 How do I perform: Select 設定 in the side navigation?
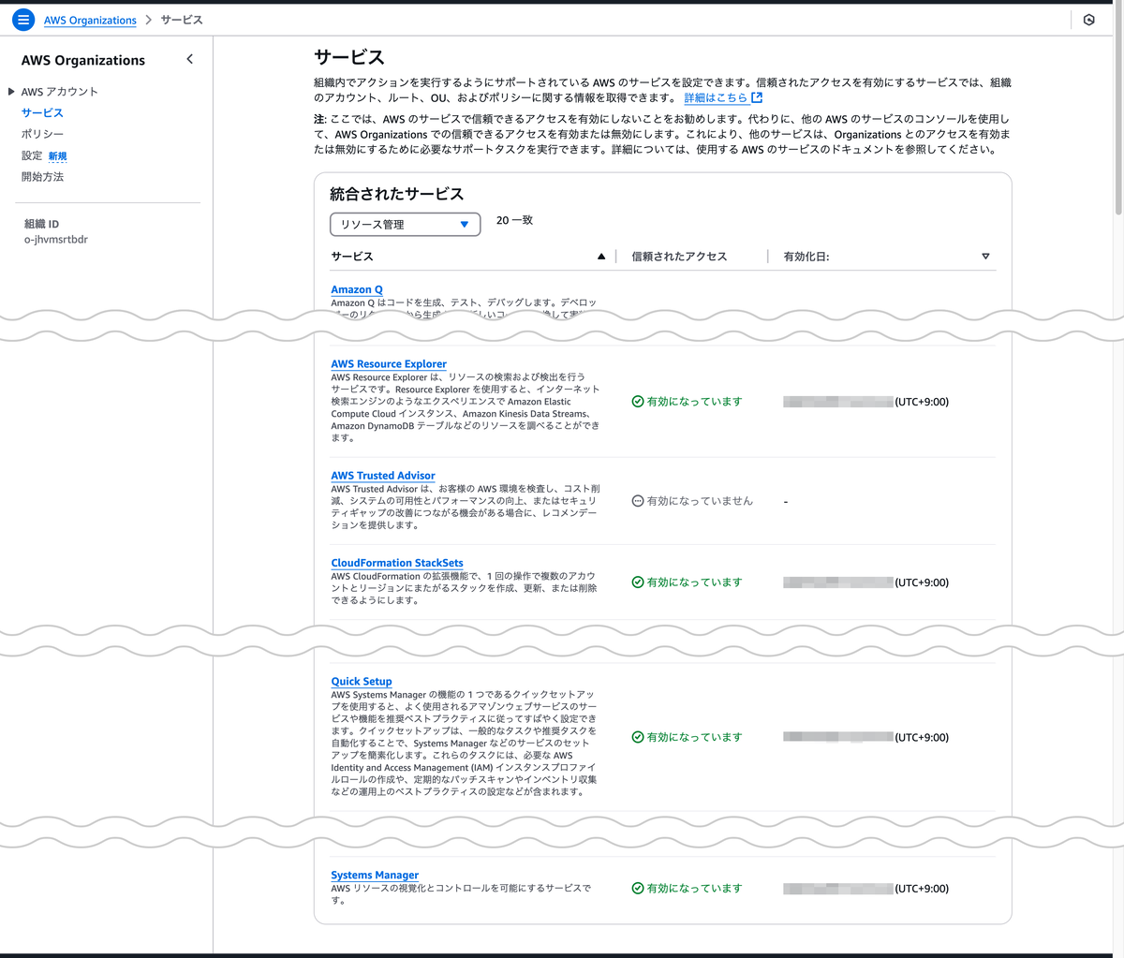tap(32, 155)
